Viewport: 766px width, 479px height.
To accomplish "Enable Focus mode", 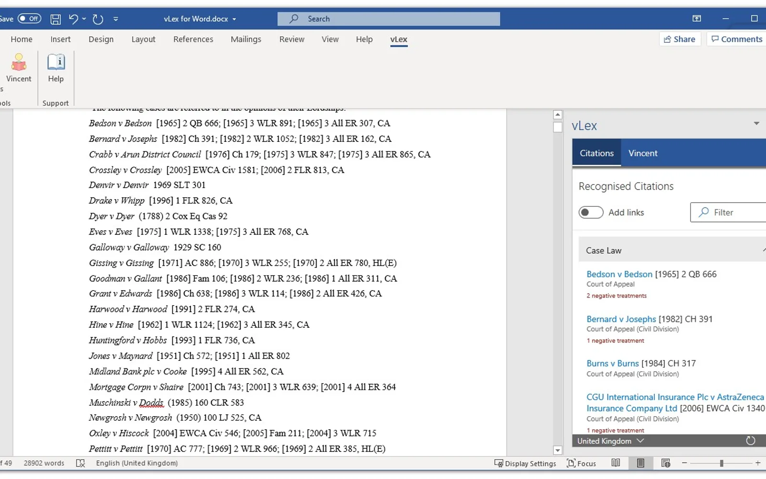I will [581, 463].
